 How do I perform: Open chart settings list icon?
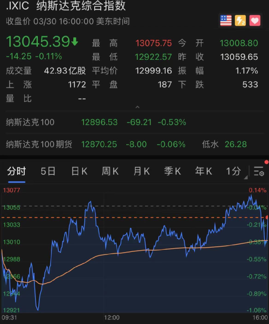(x=259, y=171)
